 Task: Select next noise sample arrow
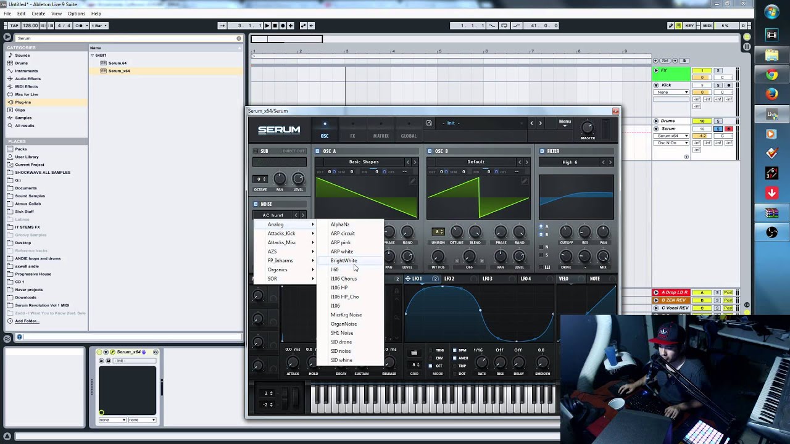coord(303,215)
